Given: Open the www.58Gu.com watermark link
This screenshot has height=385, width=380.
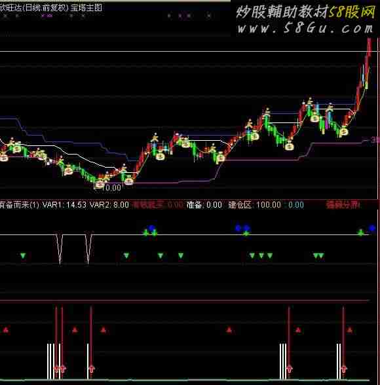Looking at the screenshot, I should pyautogui.click(x=305, y=28).
